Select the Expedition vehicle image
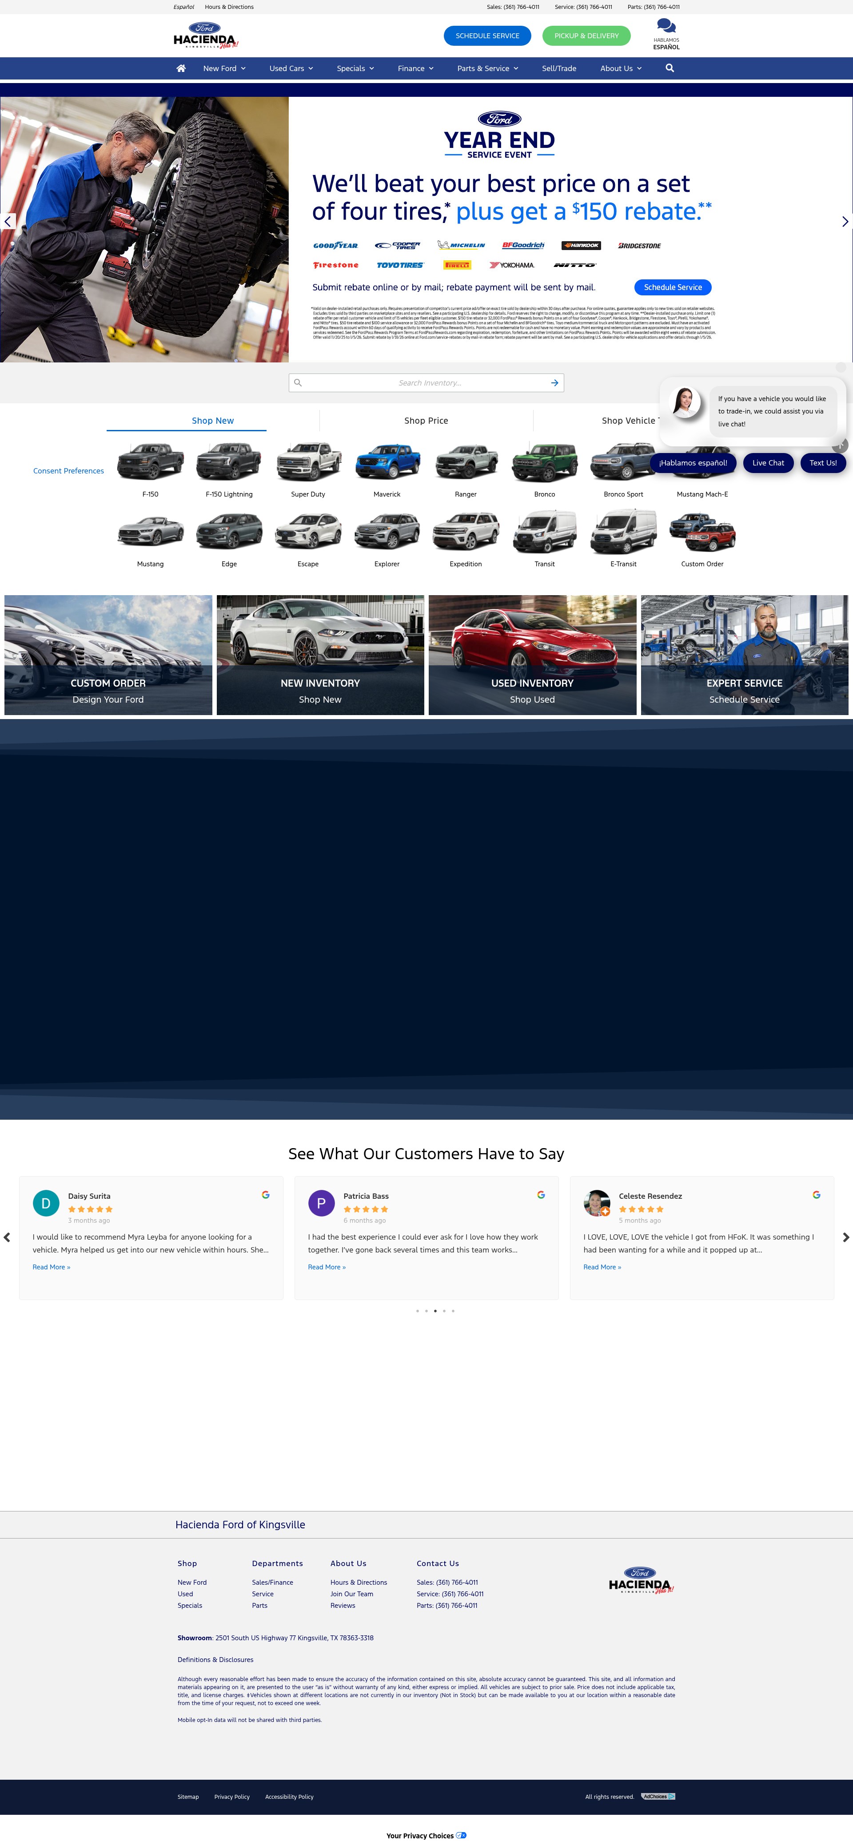Image resolution: width=853 pixels, height=1845 pixels. click(x=466, y=532)
